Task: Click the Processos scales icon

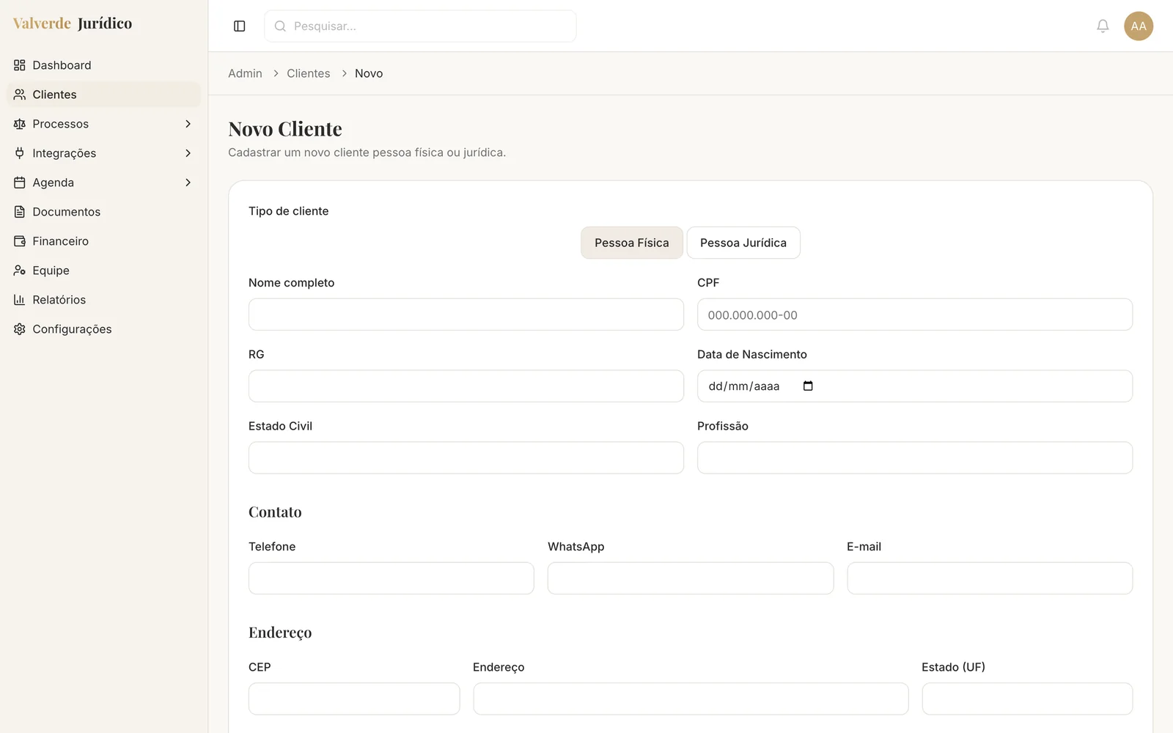Action: pyautogui.click(x=20, y=124)
